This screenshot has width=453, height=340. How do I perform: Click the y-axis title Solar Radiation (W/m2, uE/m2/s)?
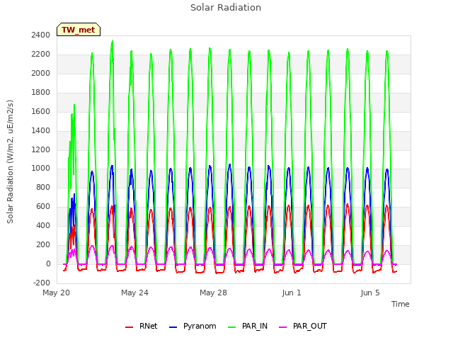tap(10, 161)
